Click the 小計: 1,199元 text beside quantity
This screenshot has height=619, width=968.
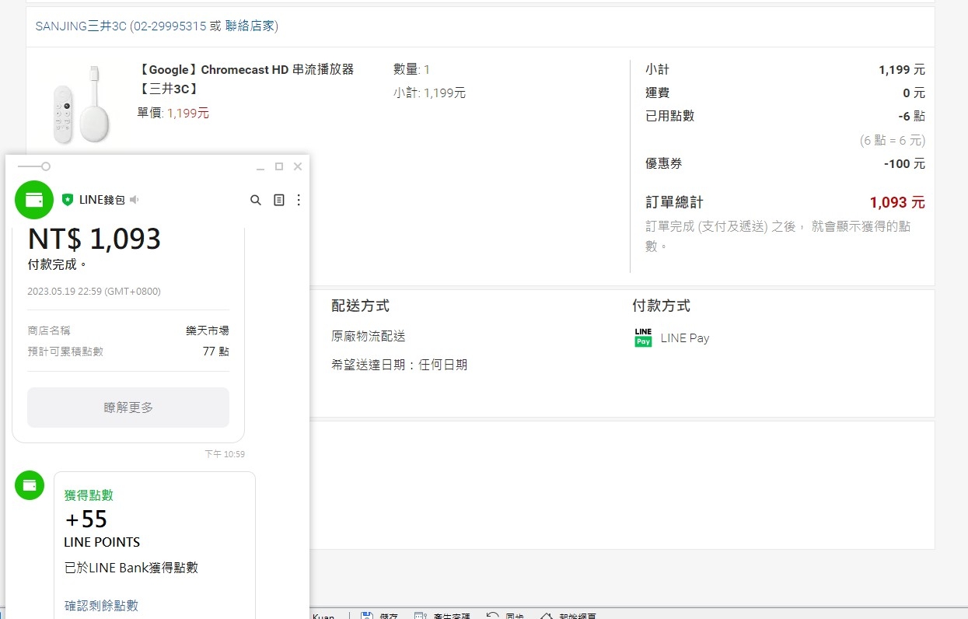click(430, 93)
